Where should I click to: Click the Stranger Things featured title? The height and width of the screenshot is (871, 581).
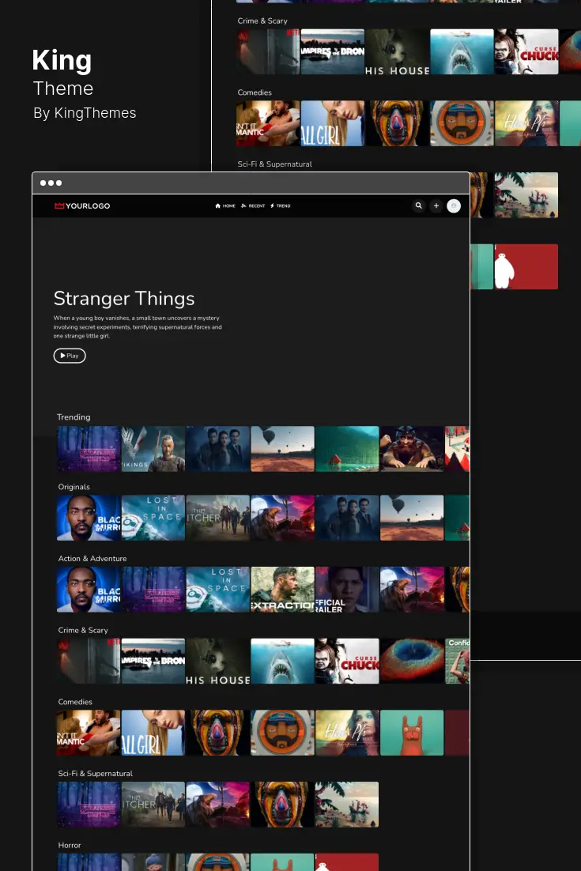coord(124,299)
